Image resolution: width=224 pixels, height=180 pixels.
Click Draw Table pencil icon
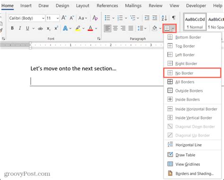(x=170, y=154)
